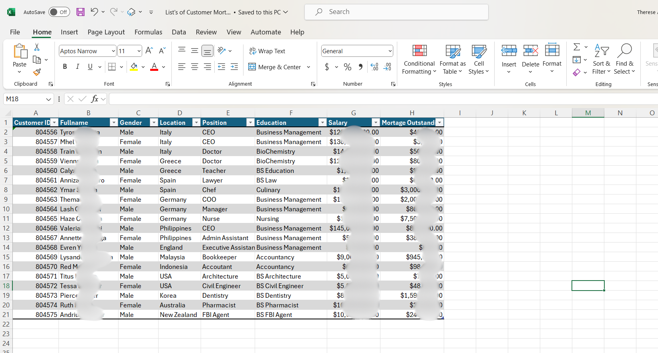The width and height of the screenshot is (658, 353).
Task: Open the File tab
Action: tap(15, 32)
